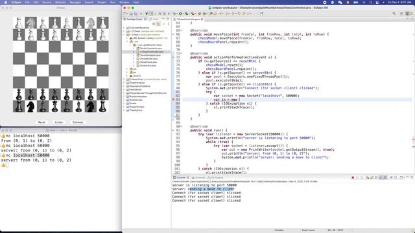Image resolution: width=415 pixels, height=233 pixels.
Task: Click the white rook in top-left square
Action: coord(19,23)
